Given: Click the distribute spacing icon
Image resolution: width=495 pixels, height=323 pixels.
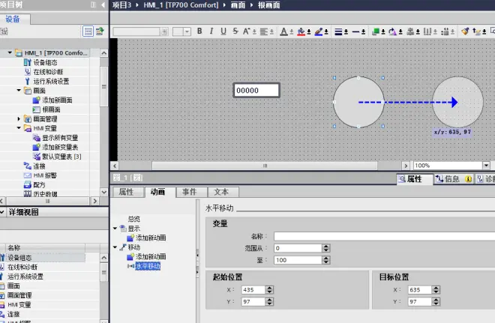Looking at the screenshot, I should (x=427, y=31).
